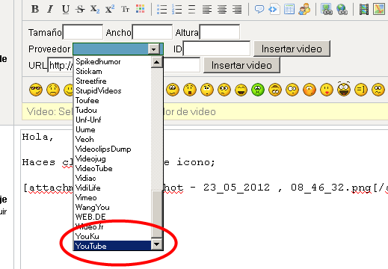The image size is (388, 269).
Task: Click Insertar video next to ID field
Action: 292,49
